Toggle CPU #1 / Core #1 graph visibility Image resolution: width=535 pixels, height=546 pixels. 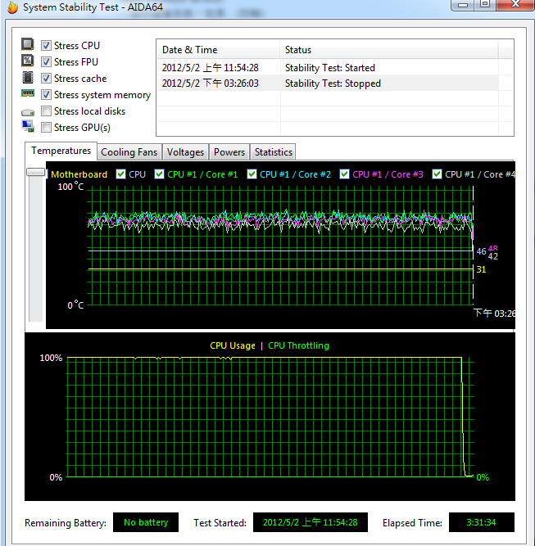coord(159,174)
